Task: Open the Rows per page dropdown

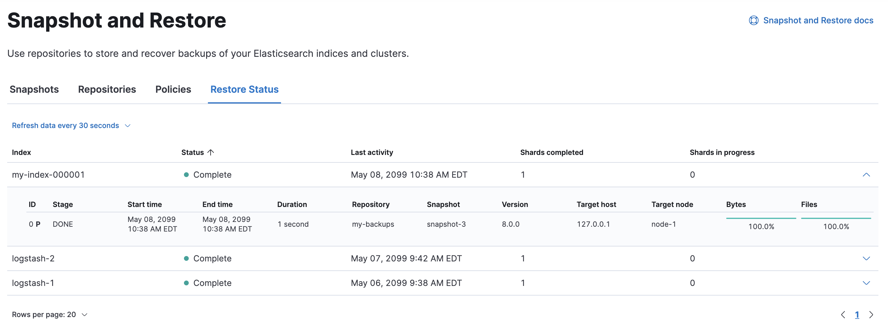Action: coord(50,314)
